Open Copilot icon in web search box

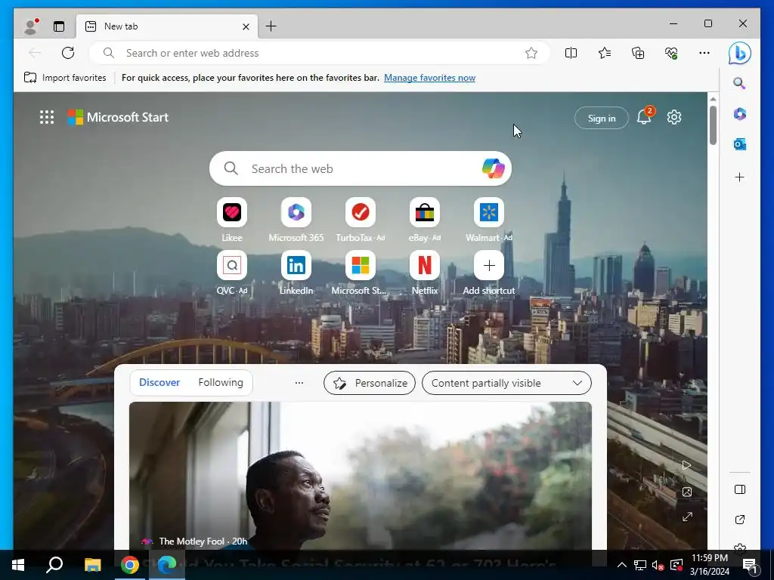coord(493,168)
